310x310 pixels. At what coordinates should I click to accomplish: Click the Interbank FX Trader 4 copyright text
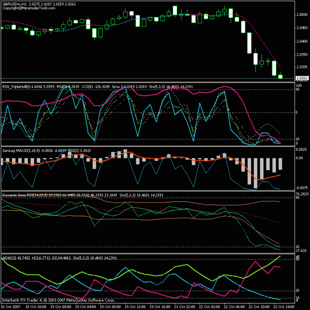pyautogui.click(x=59, y=300)
